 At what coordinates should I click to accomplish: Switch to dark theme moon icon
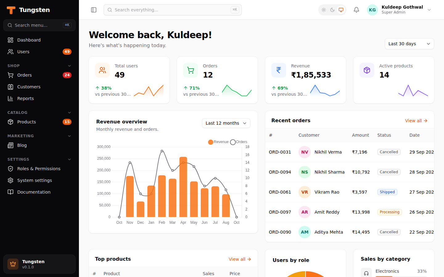pos(332,10)
